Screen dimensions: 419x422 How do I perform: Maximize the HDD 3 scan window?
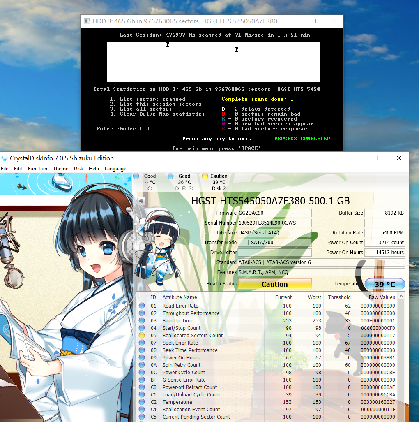click(x=314, y=21)
